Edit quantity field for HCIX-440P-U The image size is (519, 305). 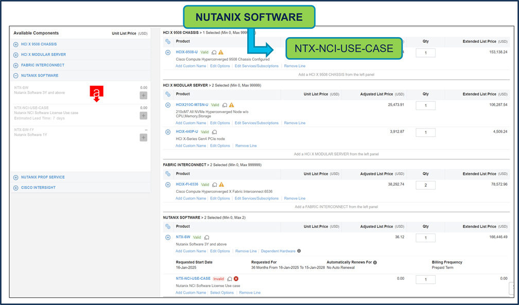[426, 132]
